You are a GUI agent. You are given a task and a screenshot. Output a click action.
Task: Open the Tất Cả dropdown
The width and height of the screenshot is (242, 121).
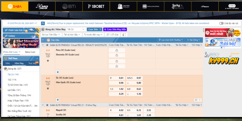[76, 29]
